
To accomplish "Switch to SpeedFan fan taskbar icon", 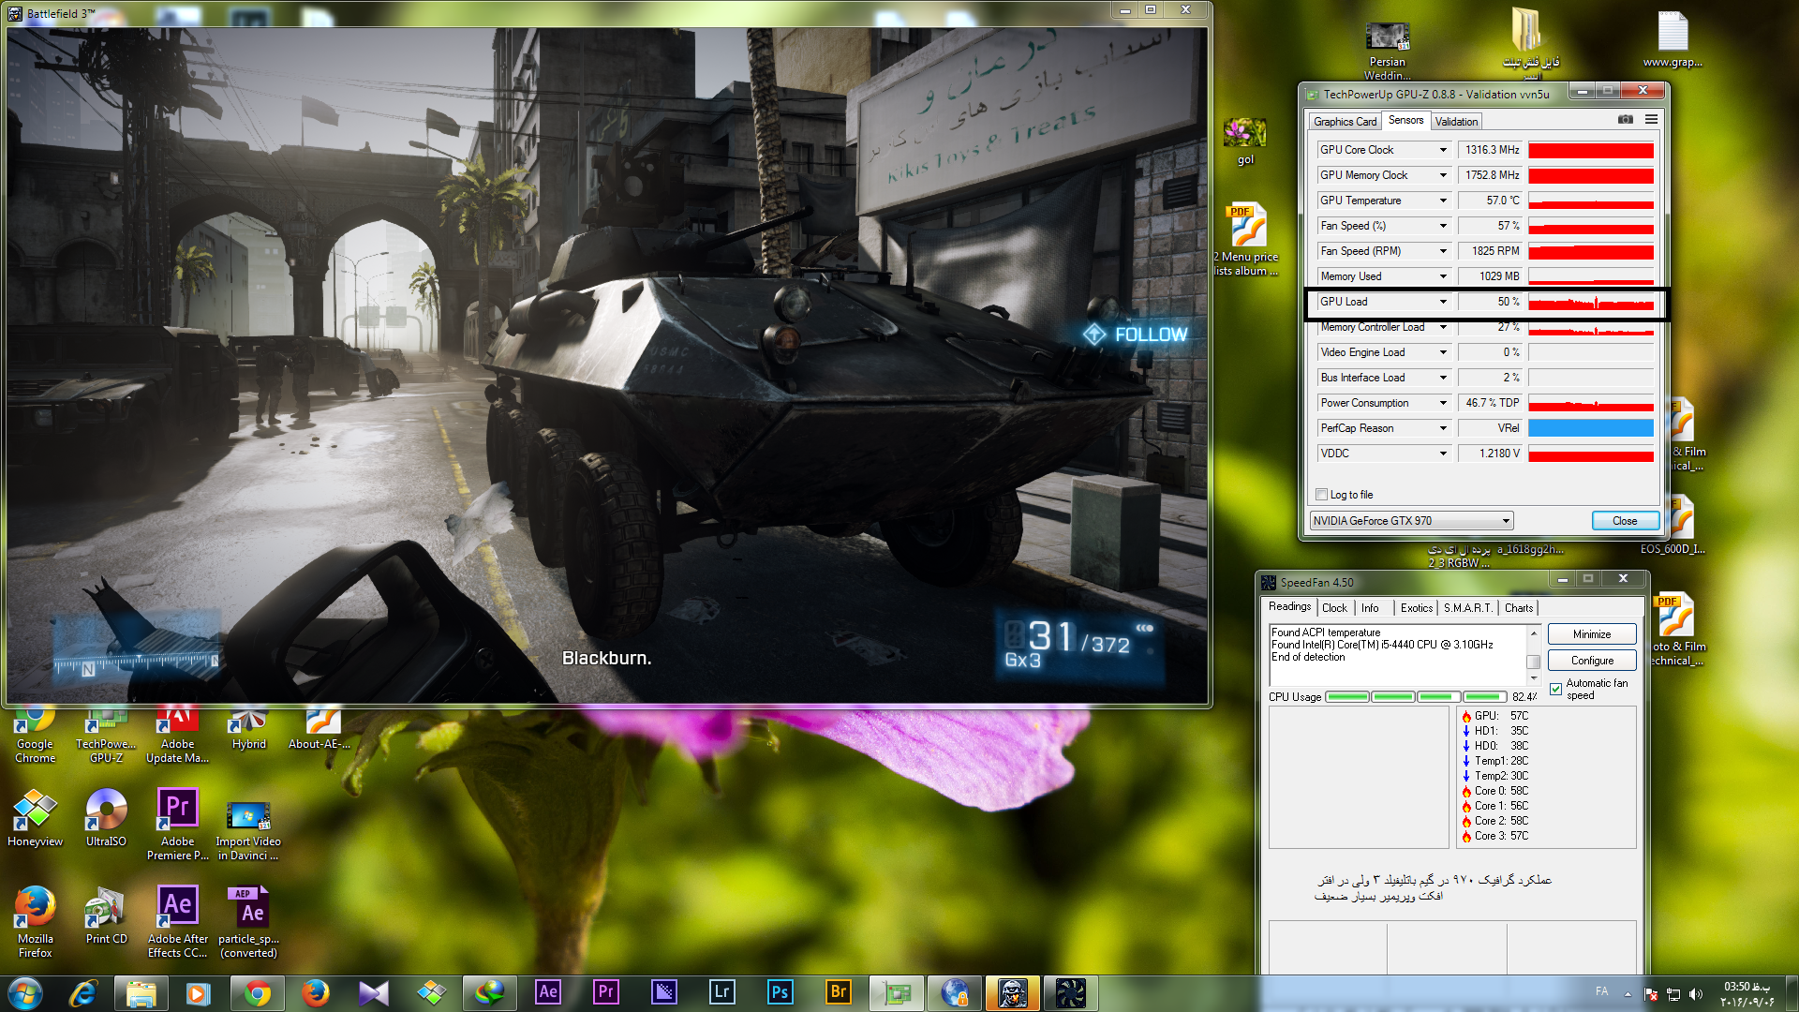I will pos(1070,993).
